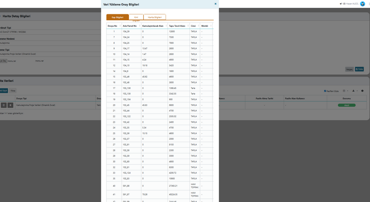
Task: Sort by Kamulaştırılacak Alan column
Action: tap(153, 26)
